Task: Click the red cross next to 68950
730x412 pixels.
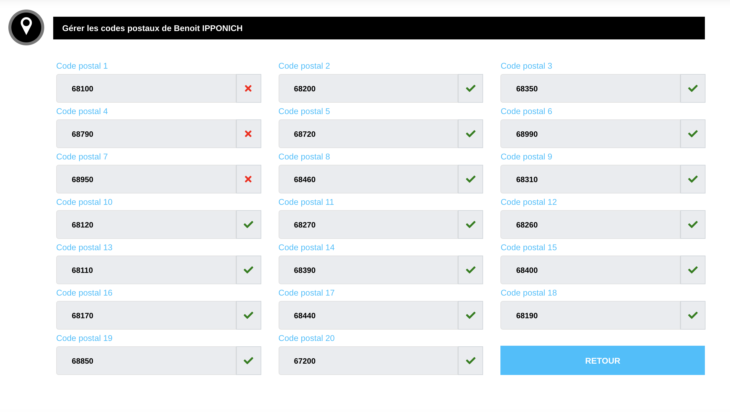Action: click(248, 179)
